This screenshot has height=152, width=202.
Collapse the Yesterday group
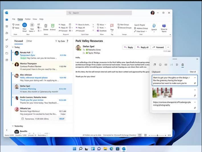tap(13, 126)
